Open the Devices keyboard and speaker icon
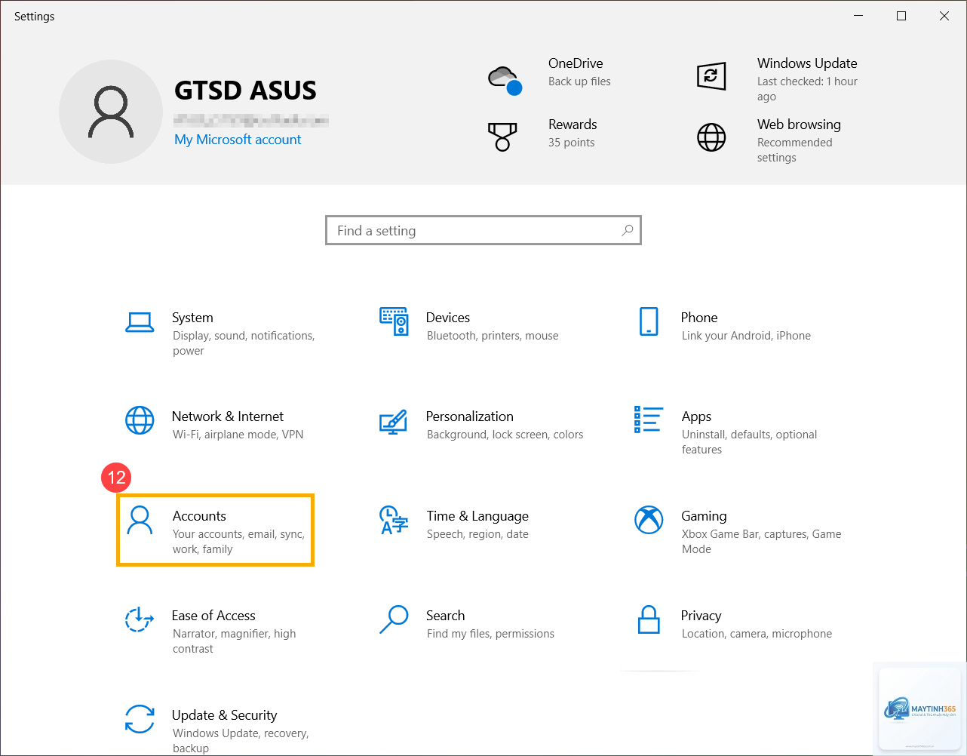The width and height of the screenshot is (967, 756). 394,321
